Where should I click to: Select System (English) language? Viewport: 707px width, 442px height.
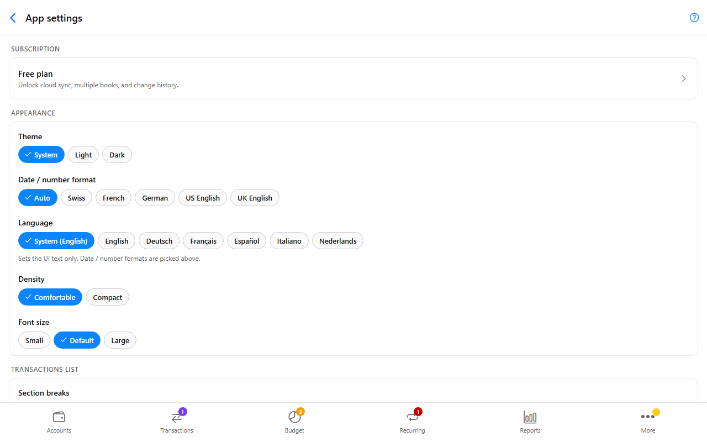(x=56, y=241)
